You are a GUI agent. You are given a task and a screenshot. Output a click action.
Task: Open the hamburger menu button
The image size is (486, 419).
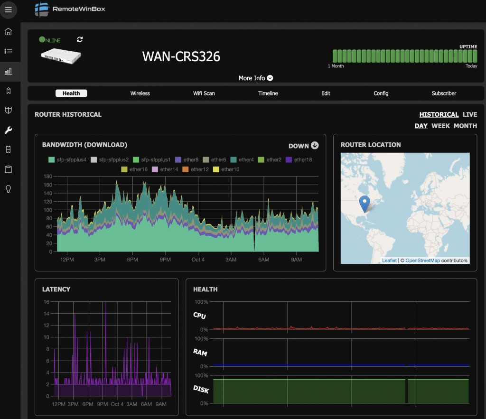point(8,9)
